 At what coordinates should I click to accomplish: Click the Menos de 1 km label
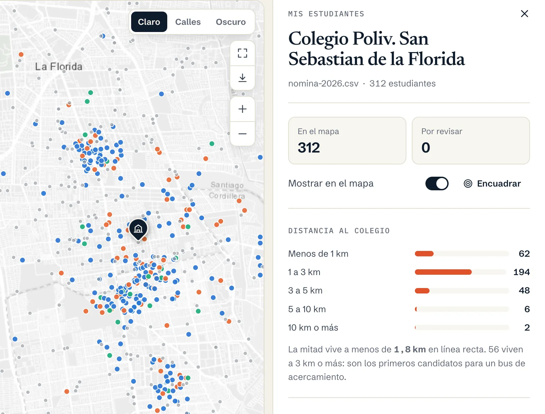click(318, 254)
